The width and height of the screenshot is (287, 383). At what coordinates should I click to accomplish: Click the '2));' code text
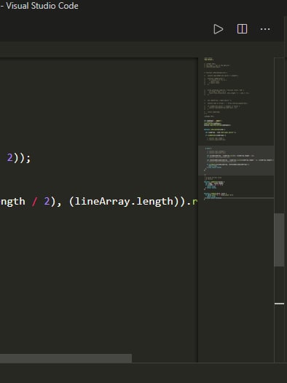tap(19, 158)
